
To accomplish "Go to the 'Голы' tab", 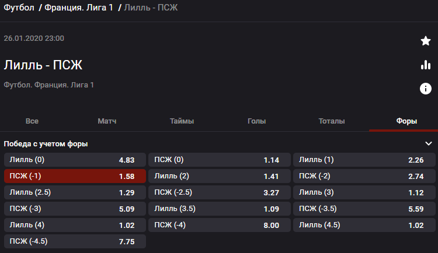I will pos(257,121).
